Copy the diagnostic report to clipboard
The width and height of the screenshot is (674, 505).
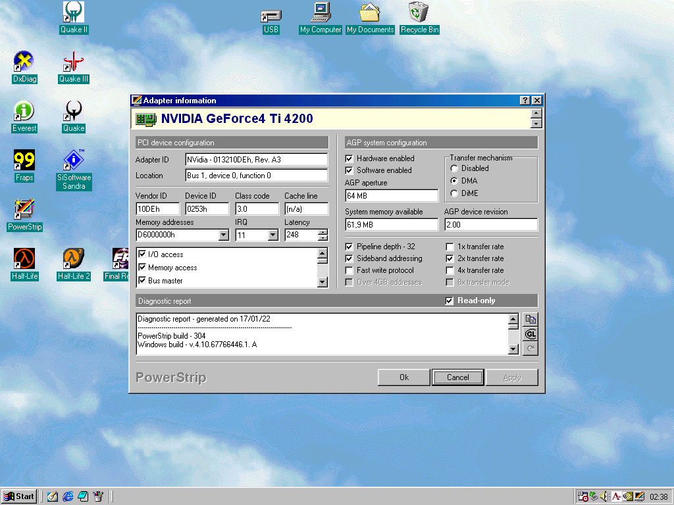[x=531, y=320]
